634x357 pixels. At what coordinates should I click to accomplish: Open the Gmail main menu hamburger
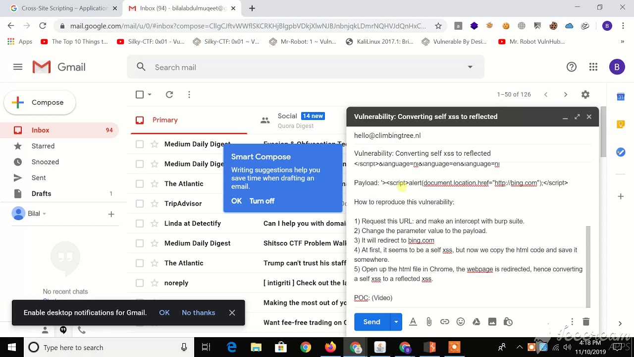(18, 67)
